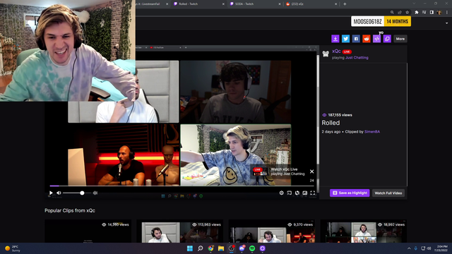Open the popular clip with 18,992 views
This screenshot has width=452, height=254.
(x=364, y=231)
